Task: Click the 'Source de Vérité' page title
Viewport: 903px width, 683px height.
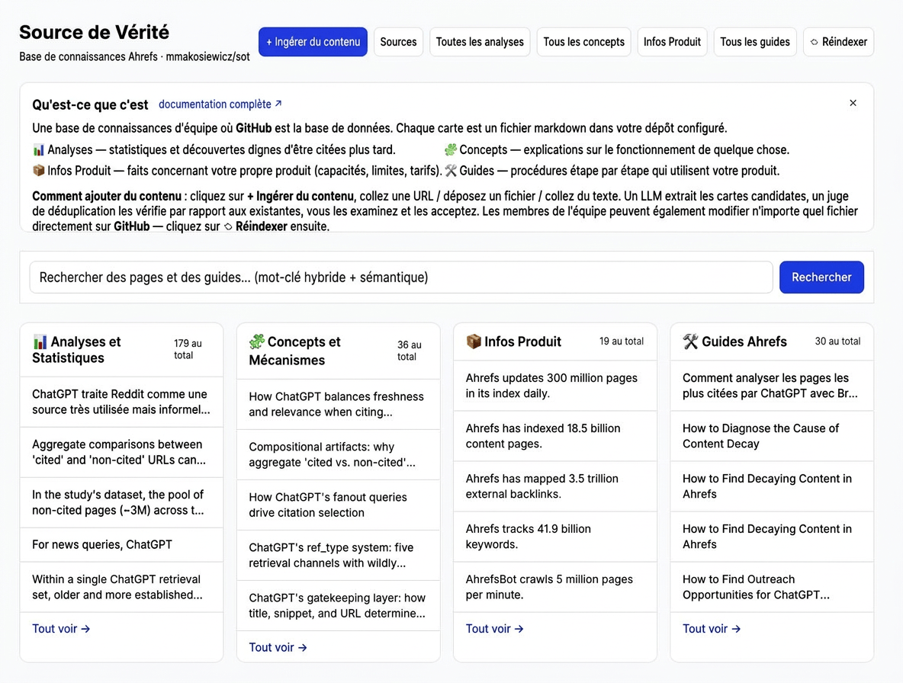Action: tap(94, 32)
